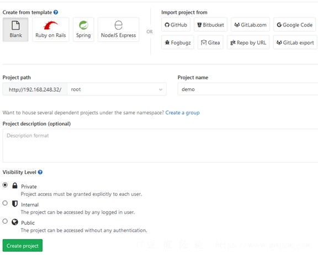
Task: Pick the Spring template
Action: [x=83, y=30]
